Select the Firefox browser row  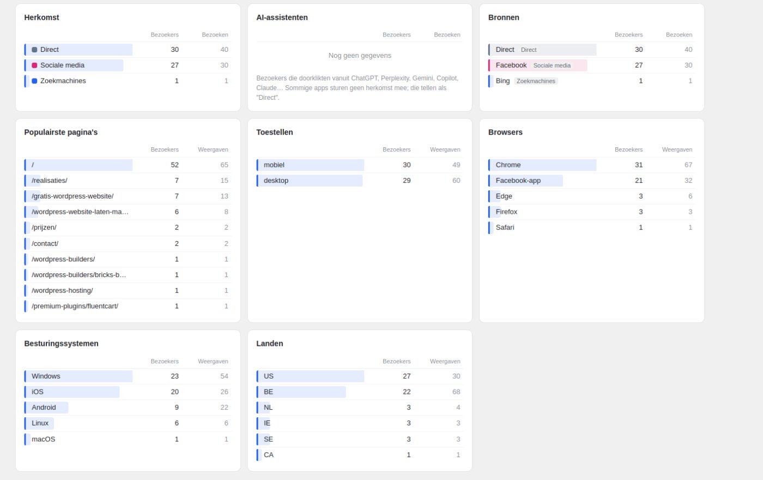click(591, 212)
